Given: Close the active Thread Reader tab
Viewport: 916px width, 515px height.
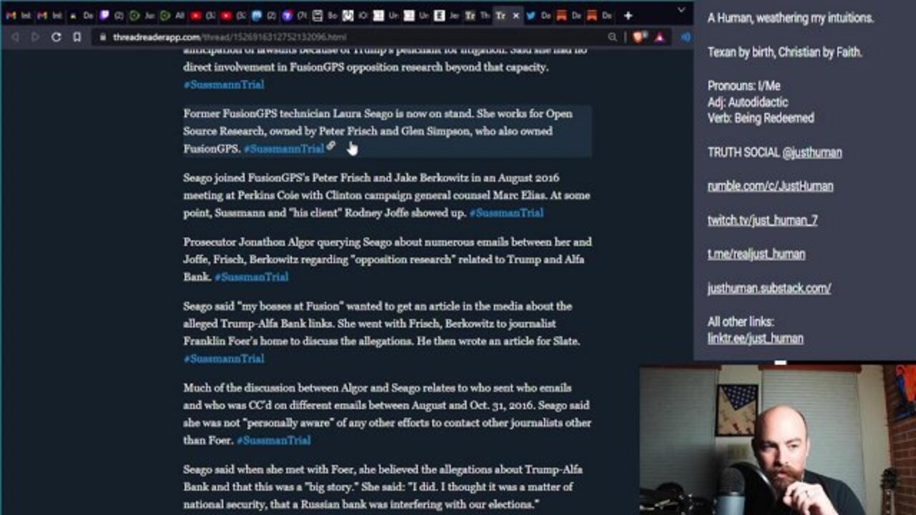Looking at the screenshot, I should (x=516, y=15).
